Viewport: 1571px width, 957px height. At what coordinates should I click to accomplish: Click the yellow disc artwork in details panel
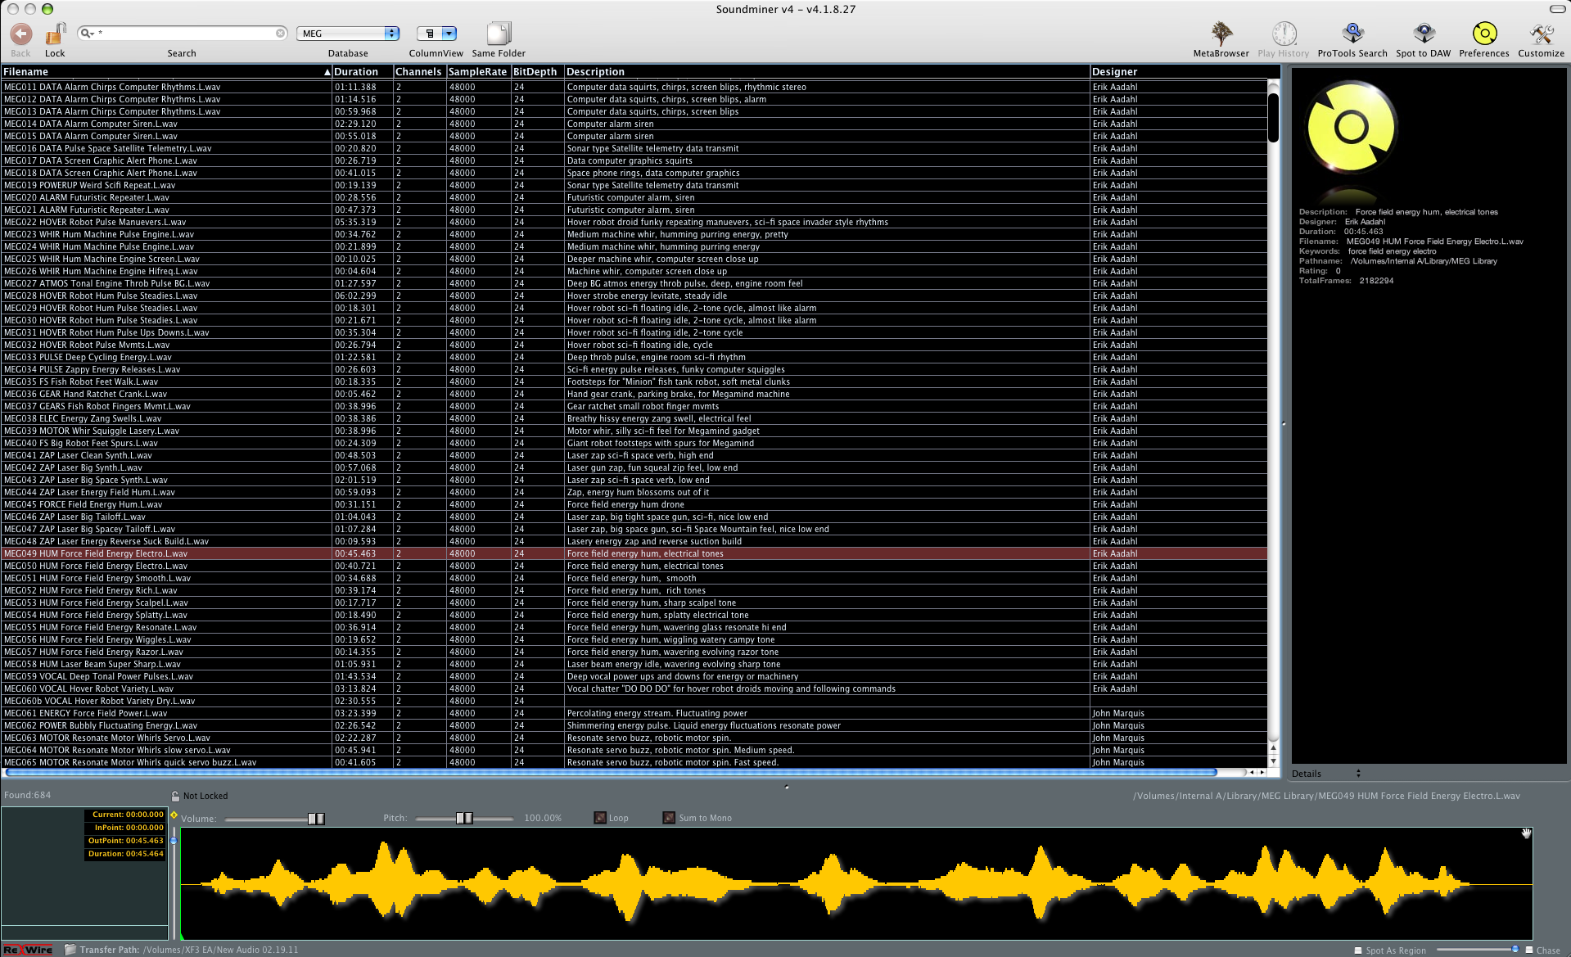[1352, 128]
